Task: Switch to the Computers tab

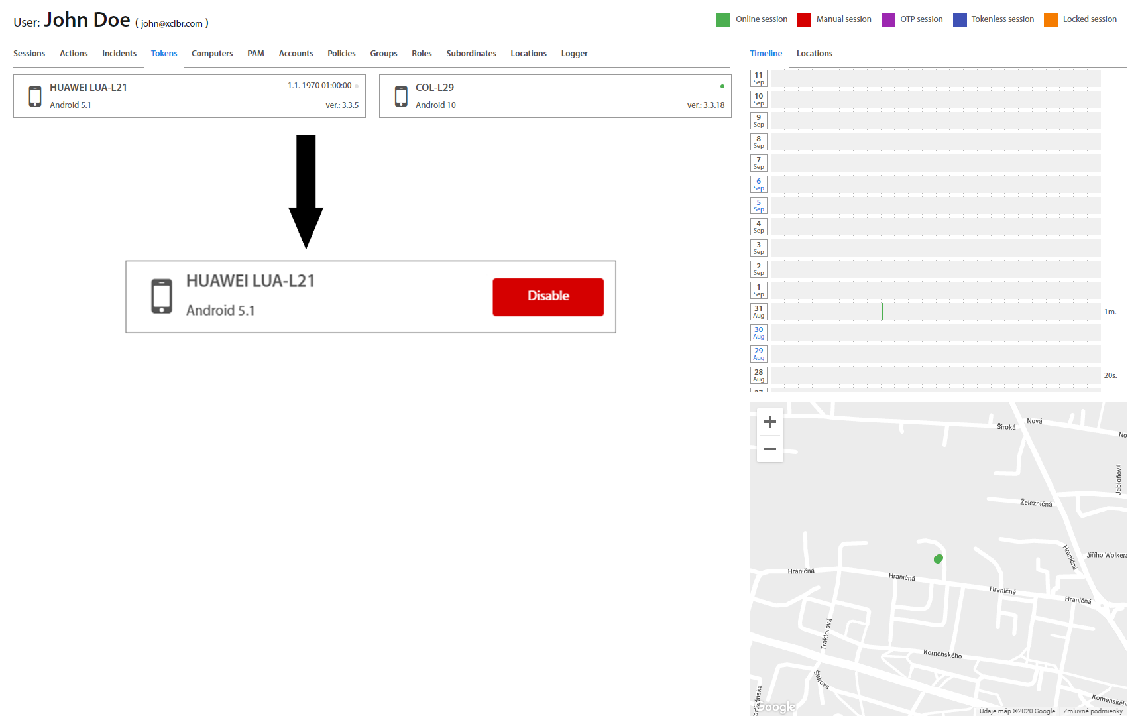Action: (x=212, y=54)
